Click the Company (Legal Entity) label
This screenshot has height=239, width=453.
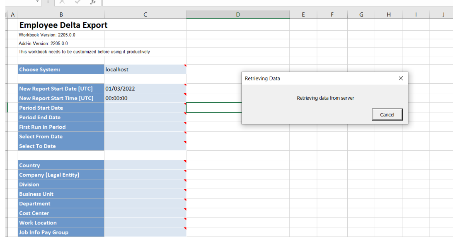[x=61, y=175]
